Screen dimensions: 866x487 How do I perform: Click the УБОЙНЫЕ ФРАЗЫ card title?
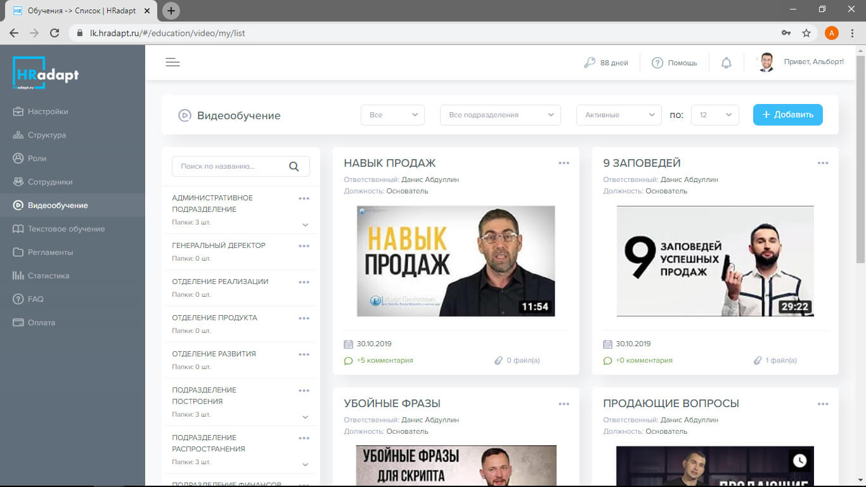pyautogui.click(x=392, y=403)
